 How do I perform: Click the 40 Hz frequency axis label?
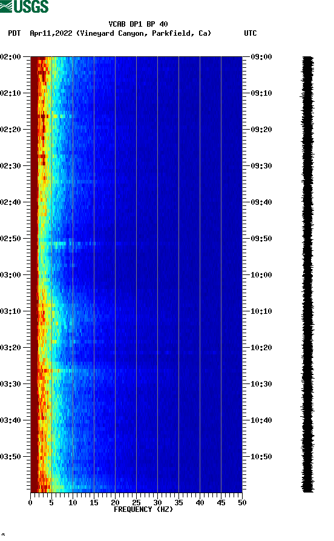pyautogui.click(x=200, y=503)
